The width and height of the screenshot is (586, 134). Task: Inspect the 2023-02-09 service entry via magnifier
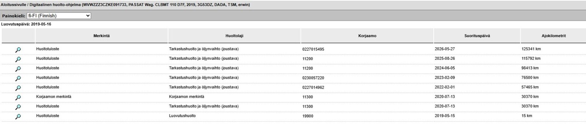point(18,79)
